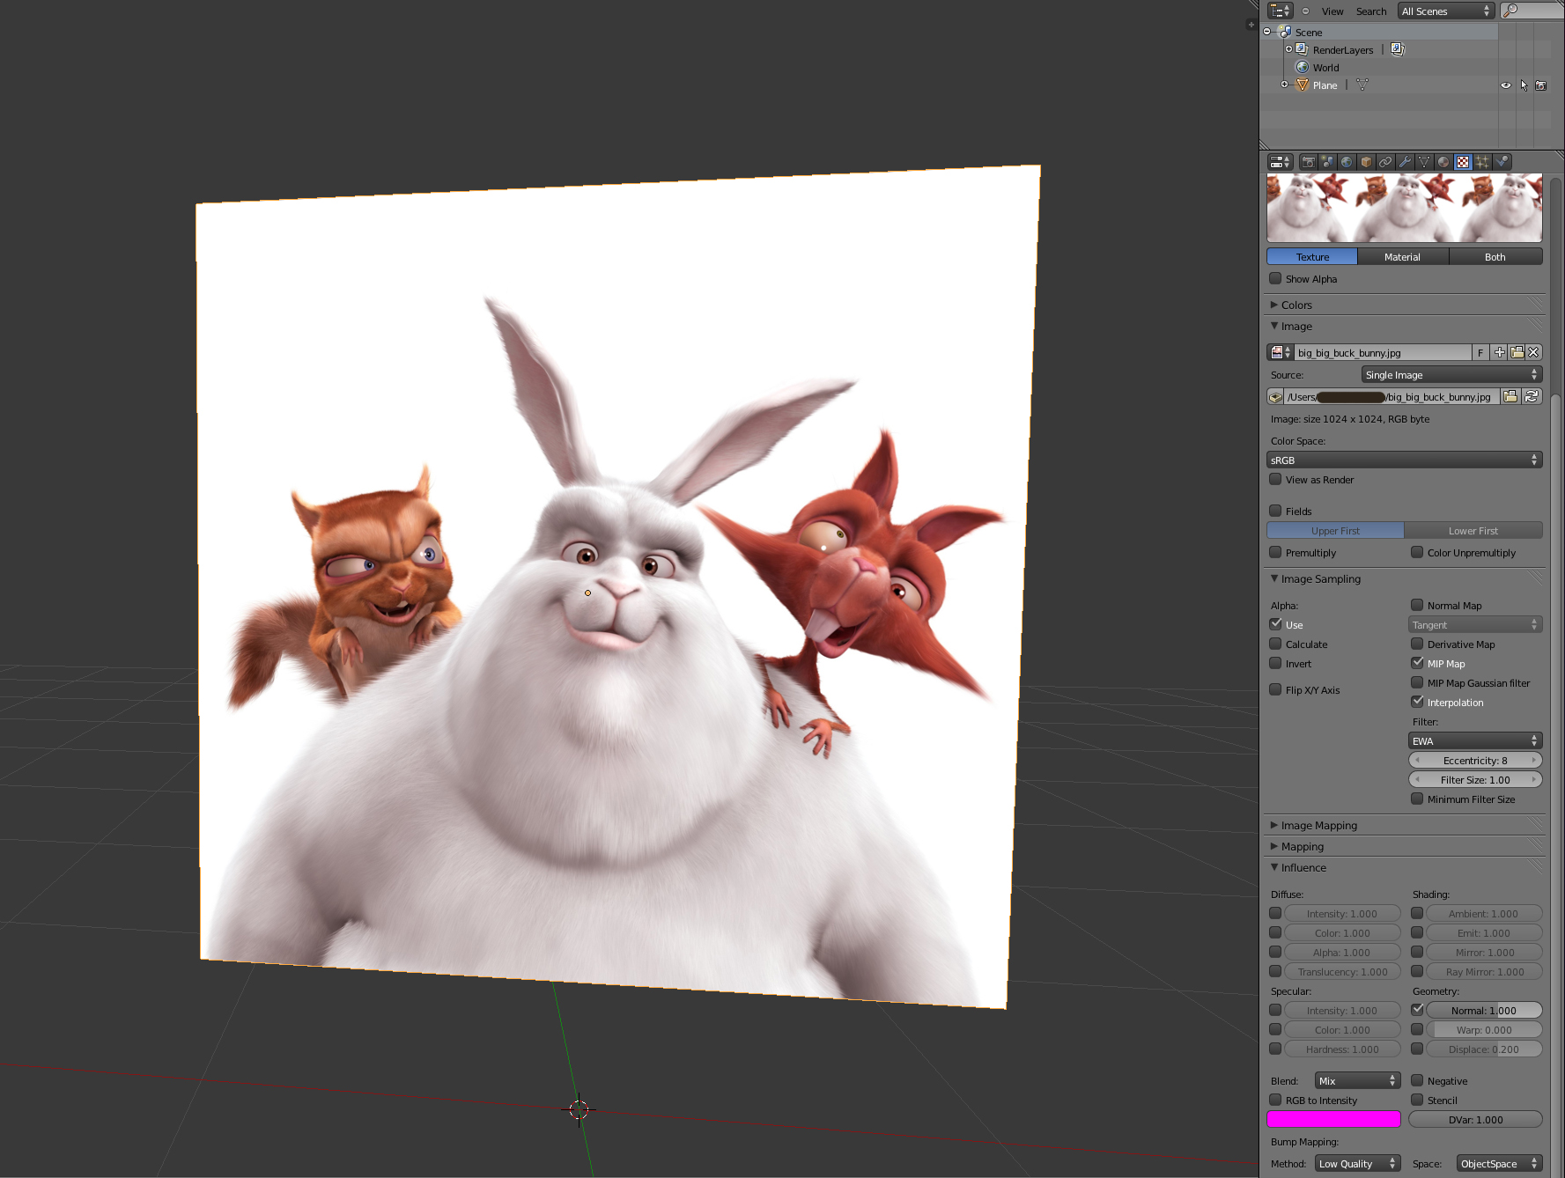Toggle Plane selectability cursor icon
The height and width of the screenshot is (1178, 1565).
[x=1524, y=85]
